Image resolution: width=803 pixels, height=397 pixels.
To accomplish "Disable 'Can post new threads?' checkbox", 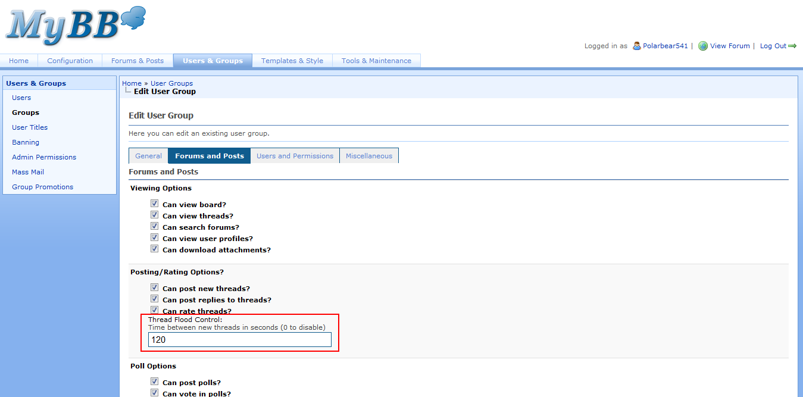I will click(x=155, y=287).
